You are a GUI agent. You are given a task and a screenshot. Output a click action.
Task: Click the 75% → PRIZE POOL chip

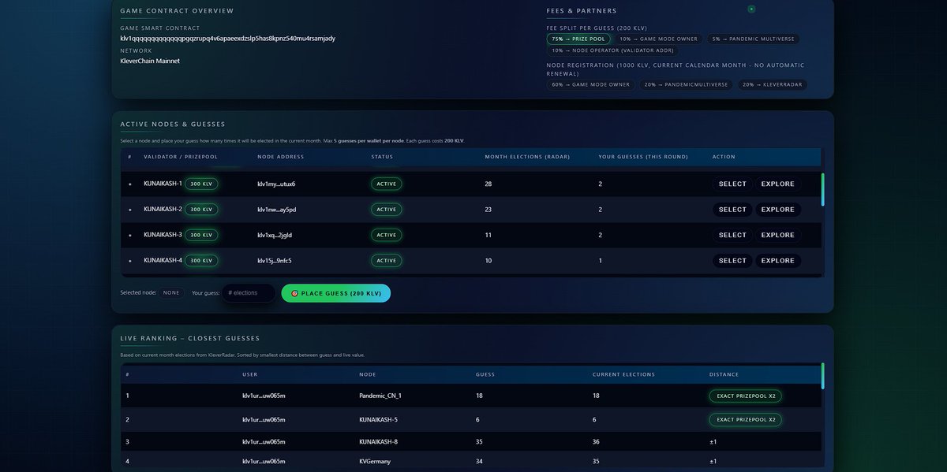tap(578, 39)
